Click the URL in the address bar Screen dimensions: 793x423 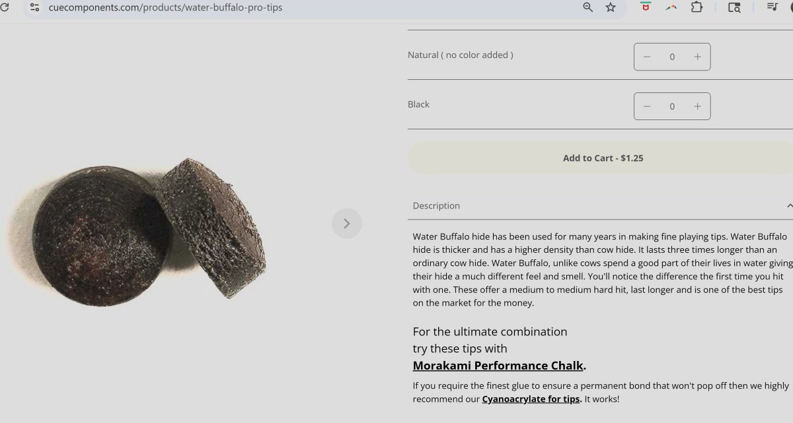(165, 7)
